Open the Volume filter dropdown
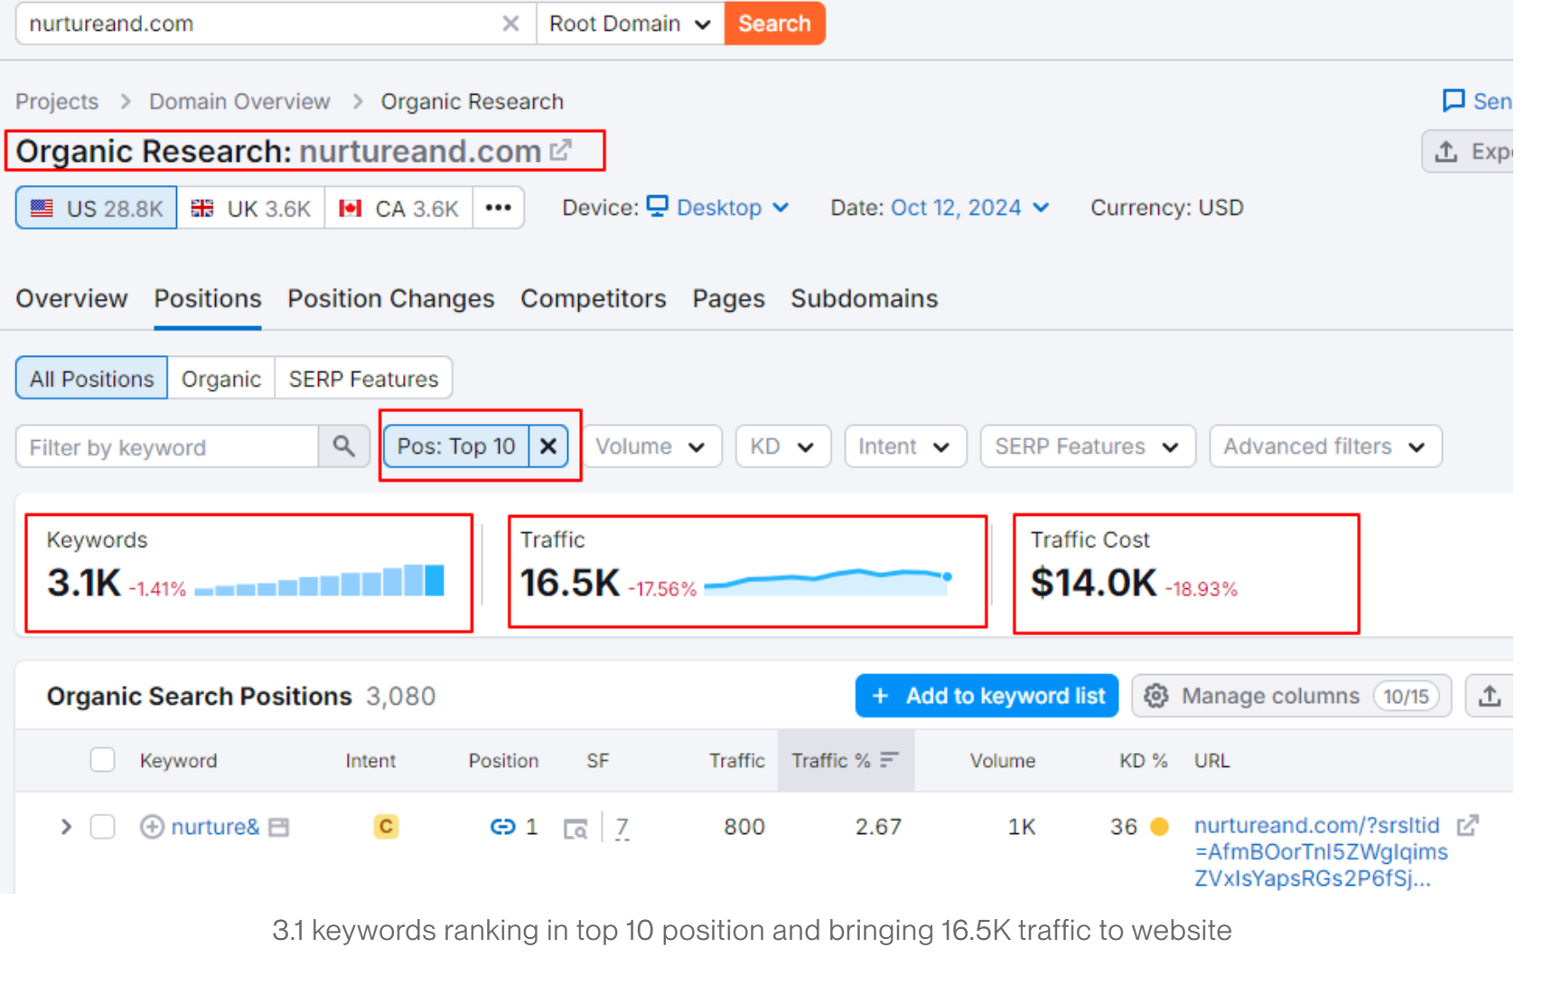 (651, 446)
